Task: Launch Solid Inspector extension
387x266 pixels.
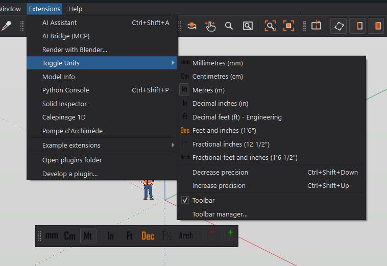Action: [102, 104]
